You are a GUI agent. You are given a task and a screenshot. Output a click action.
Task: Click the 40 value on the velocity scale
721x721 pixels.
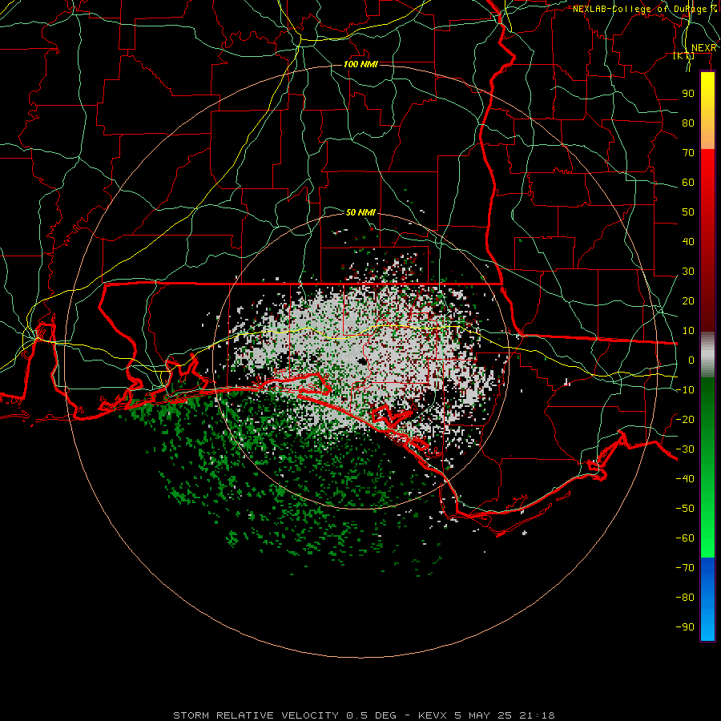coord(688,241)
